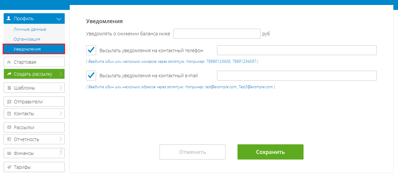
Task: Collapse the Профиль menu chevron
Action: click(59, 19)
